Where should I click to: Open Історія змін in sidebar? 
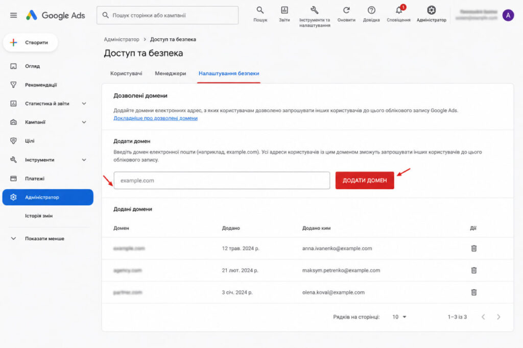tap(39, 216)
